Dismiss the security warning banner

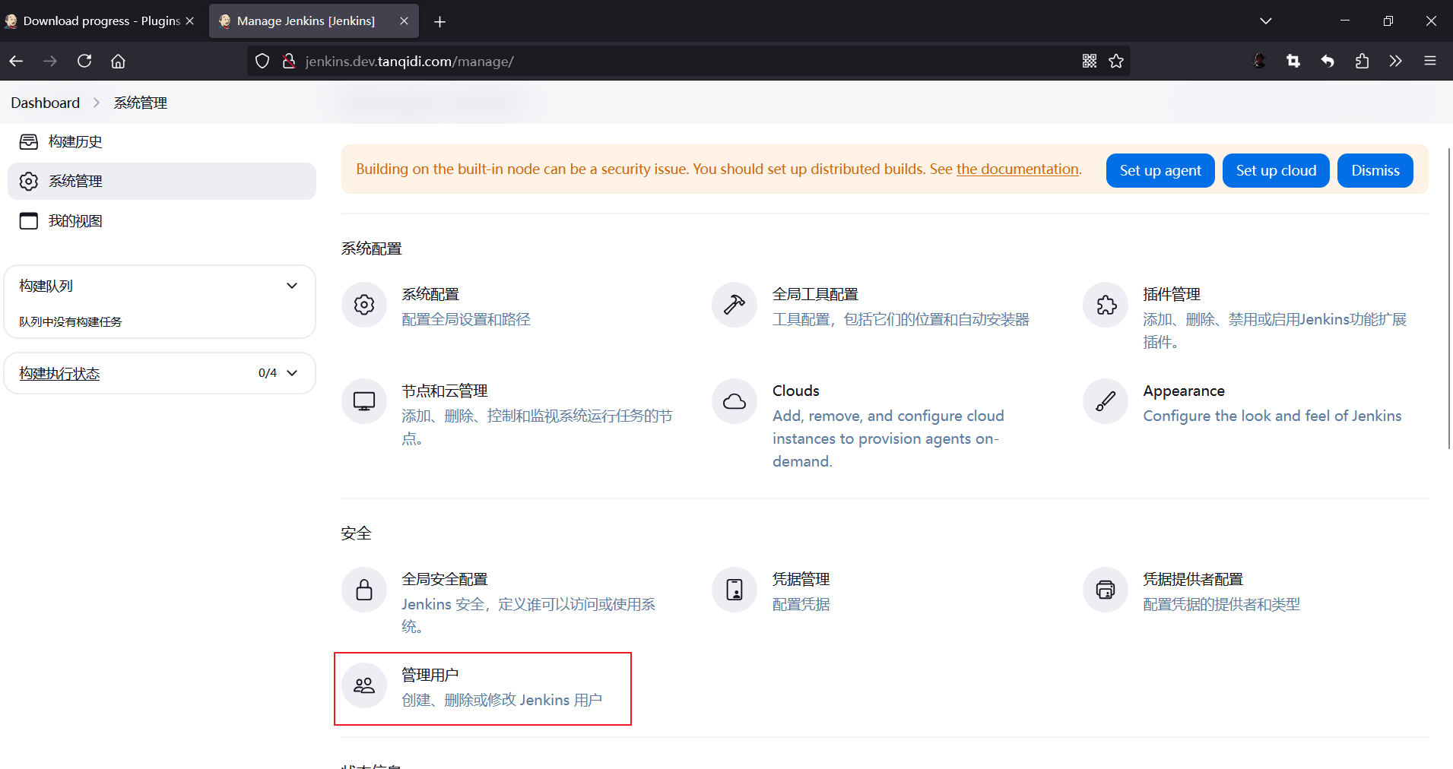[x=1375, y=170]
